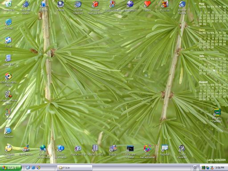Image resolution: width=228 pixels, height=171 pixels.
Task: Click the third icon in the system tray
Action: coord(212,168)
